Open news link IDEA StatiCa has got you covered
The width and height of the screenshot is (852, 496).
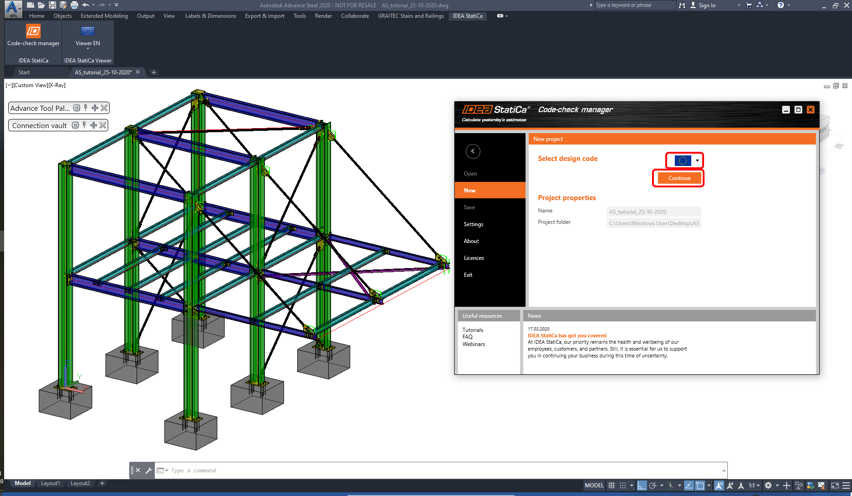point(567,336)
